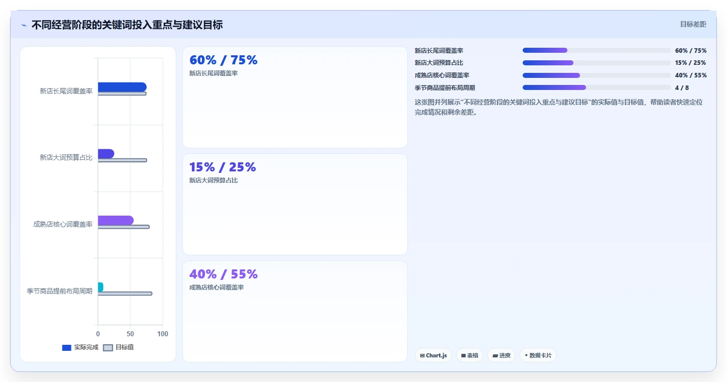Click chart axis label 新店大词预算占比
The width and height of the screenshot is (727, 382).
point(66,158)
